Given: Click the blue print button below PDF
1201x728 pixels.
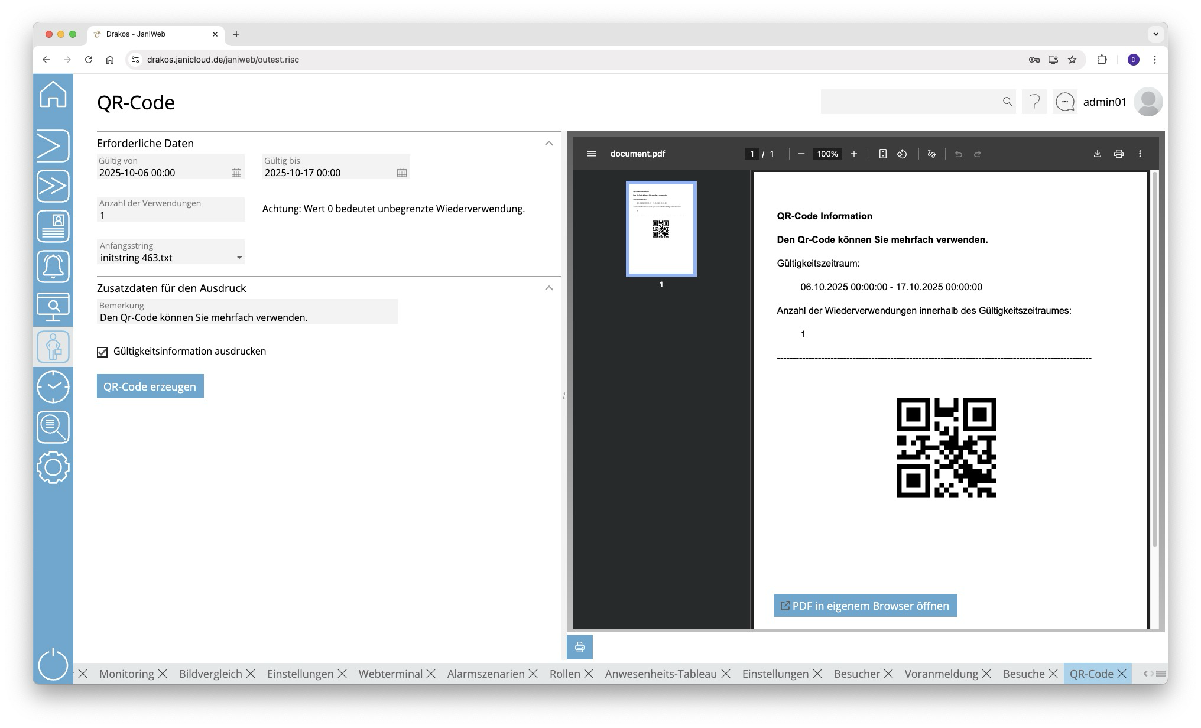Looking at the screenshot, I should click(x=579, y=647).
